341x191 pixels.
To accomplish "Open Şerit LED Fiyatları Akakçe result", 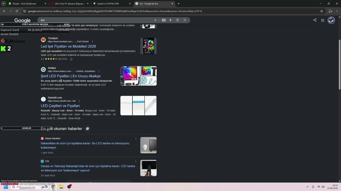I will click(x=71, y=76).
